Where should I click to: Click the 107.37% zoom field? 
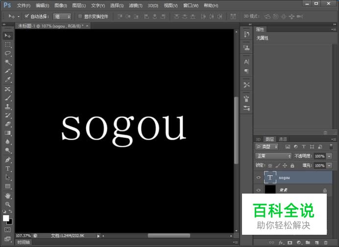[23, 236]
